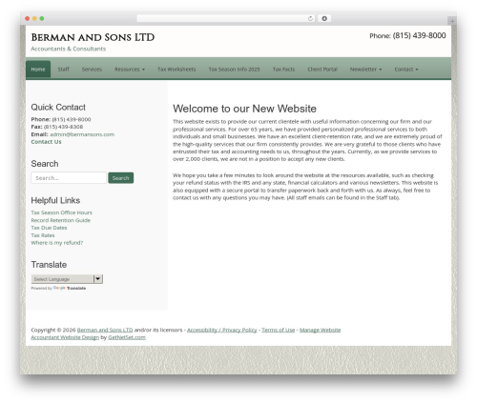Screen dimensions: 477x403
Task: Visit the GetNetSet.com link
Action: point(127,337)
